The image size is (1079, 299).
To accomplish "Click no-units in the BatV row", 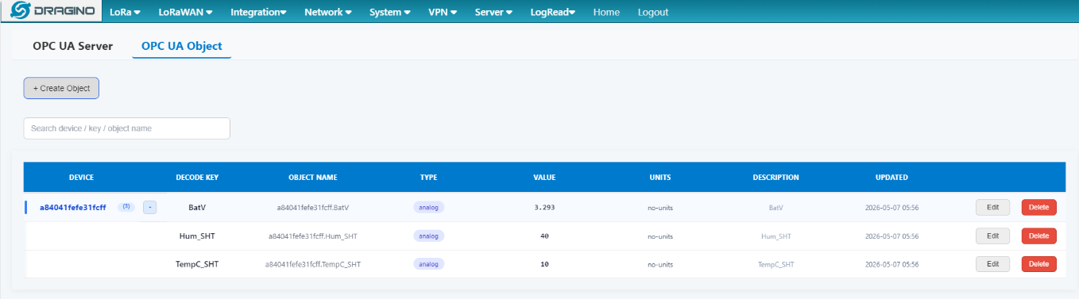I will [x=660, y=209].
